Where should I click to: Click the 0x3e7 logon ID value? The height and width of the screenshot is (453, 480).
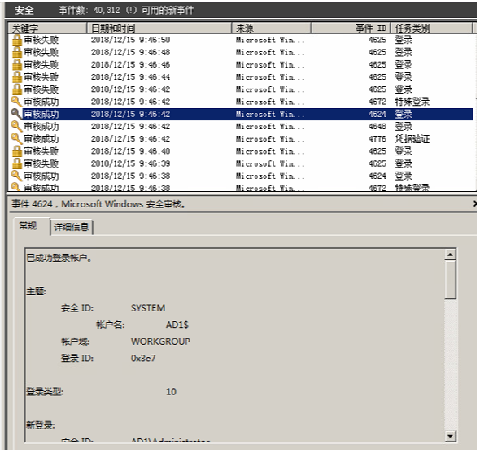143,358
